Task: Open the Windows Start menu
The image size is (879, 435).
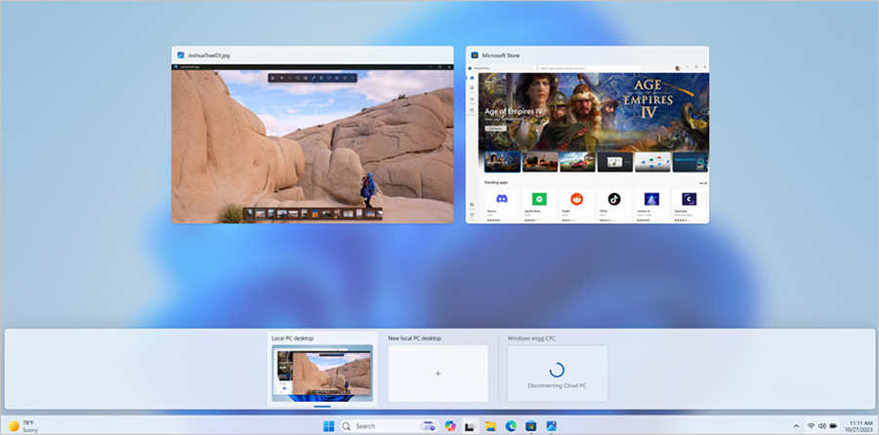Action: (x=328, y=426)
